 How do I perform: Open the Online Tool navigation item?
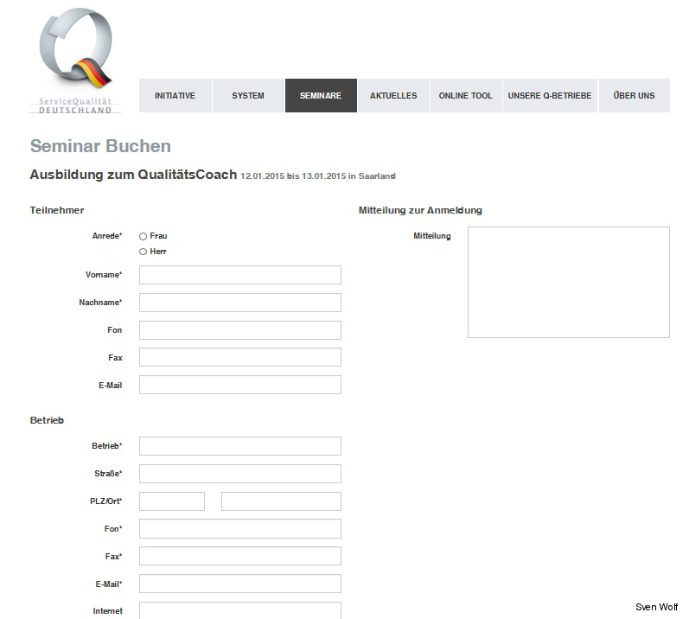(465, 96)
